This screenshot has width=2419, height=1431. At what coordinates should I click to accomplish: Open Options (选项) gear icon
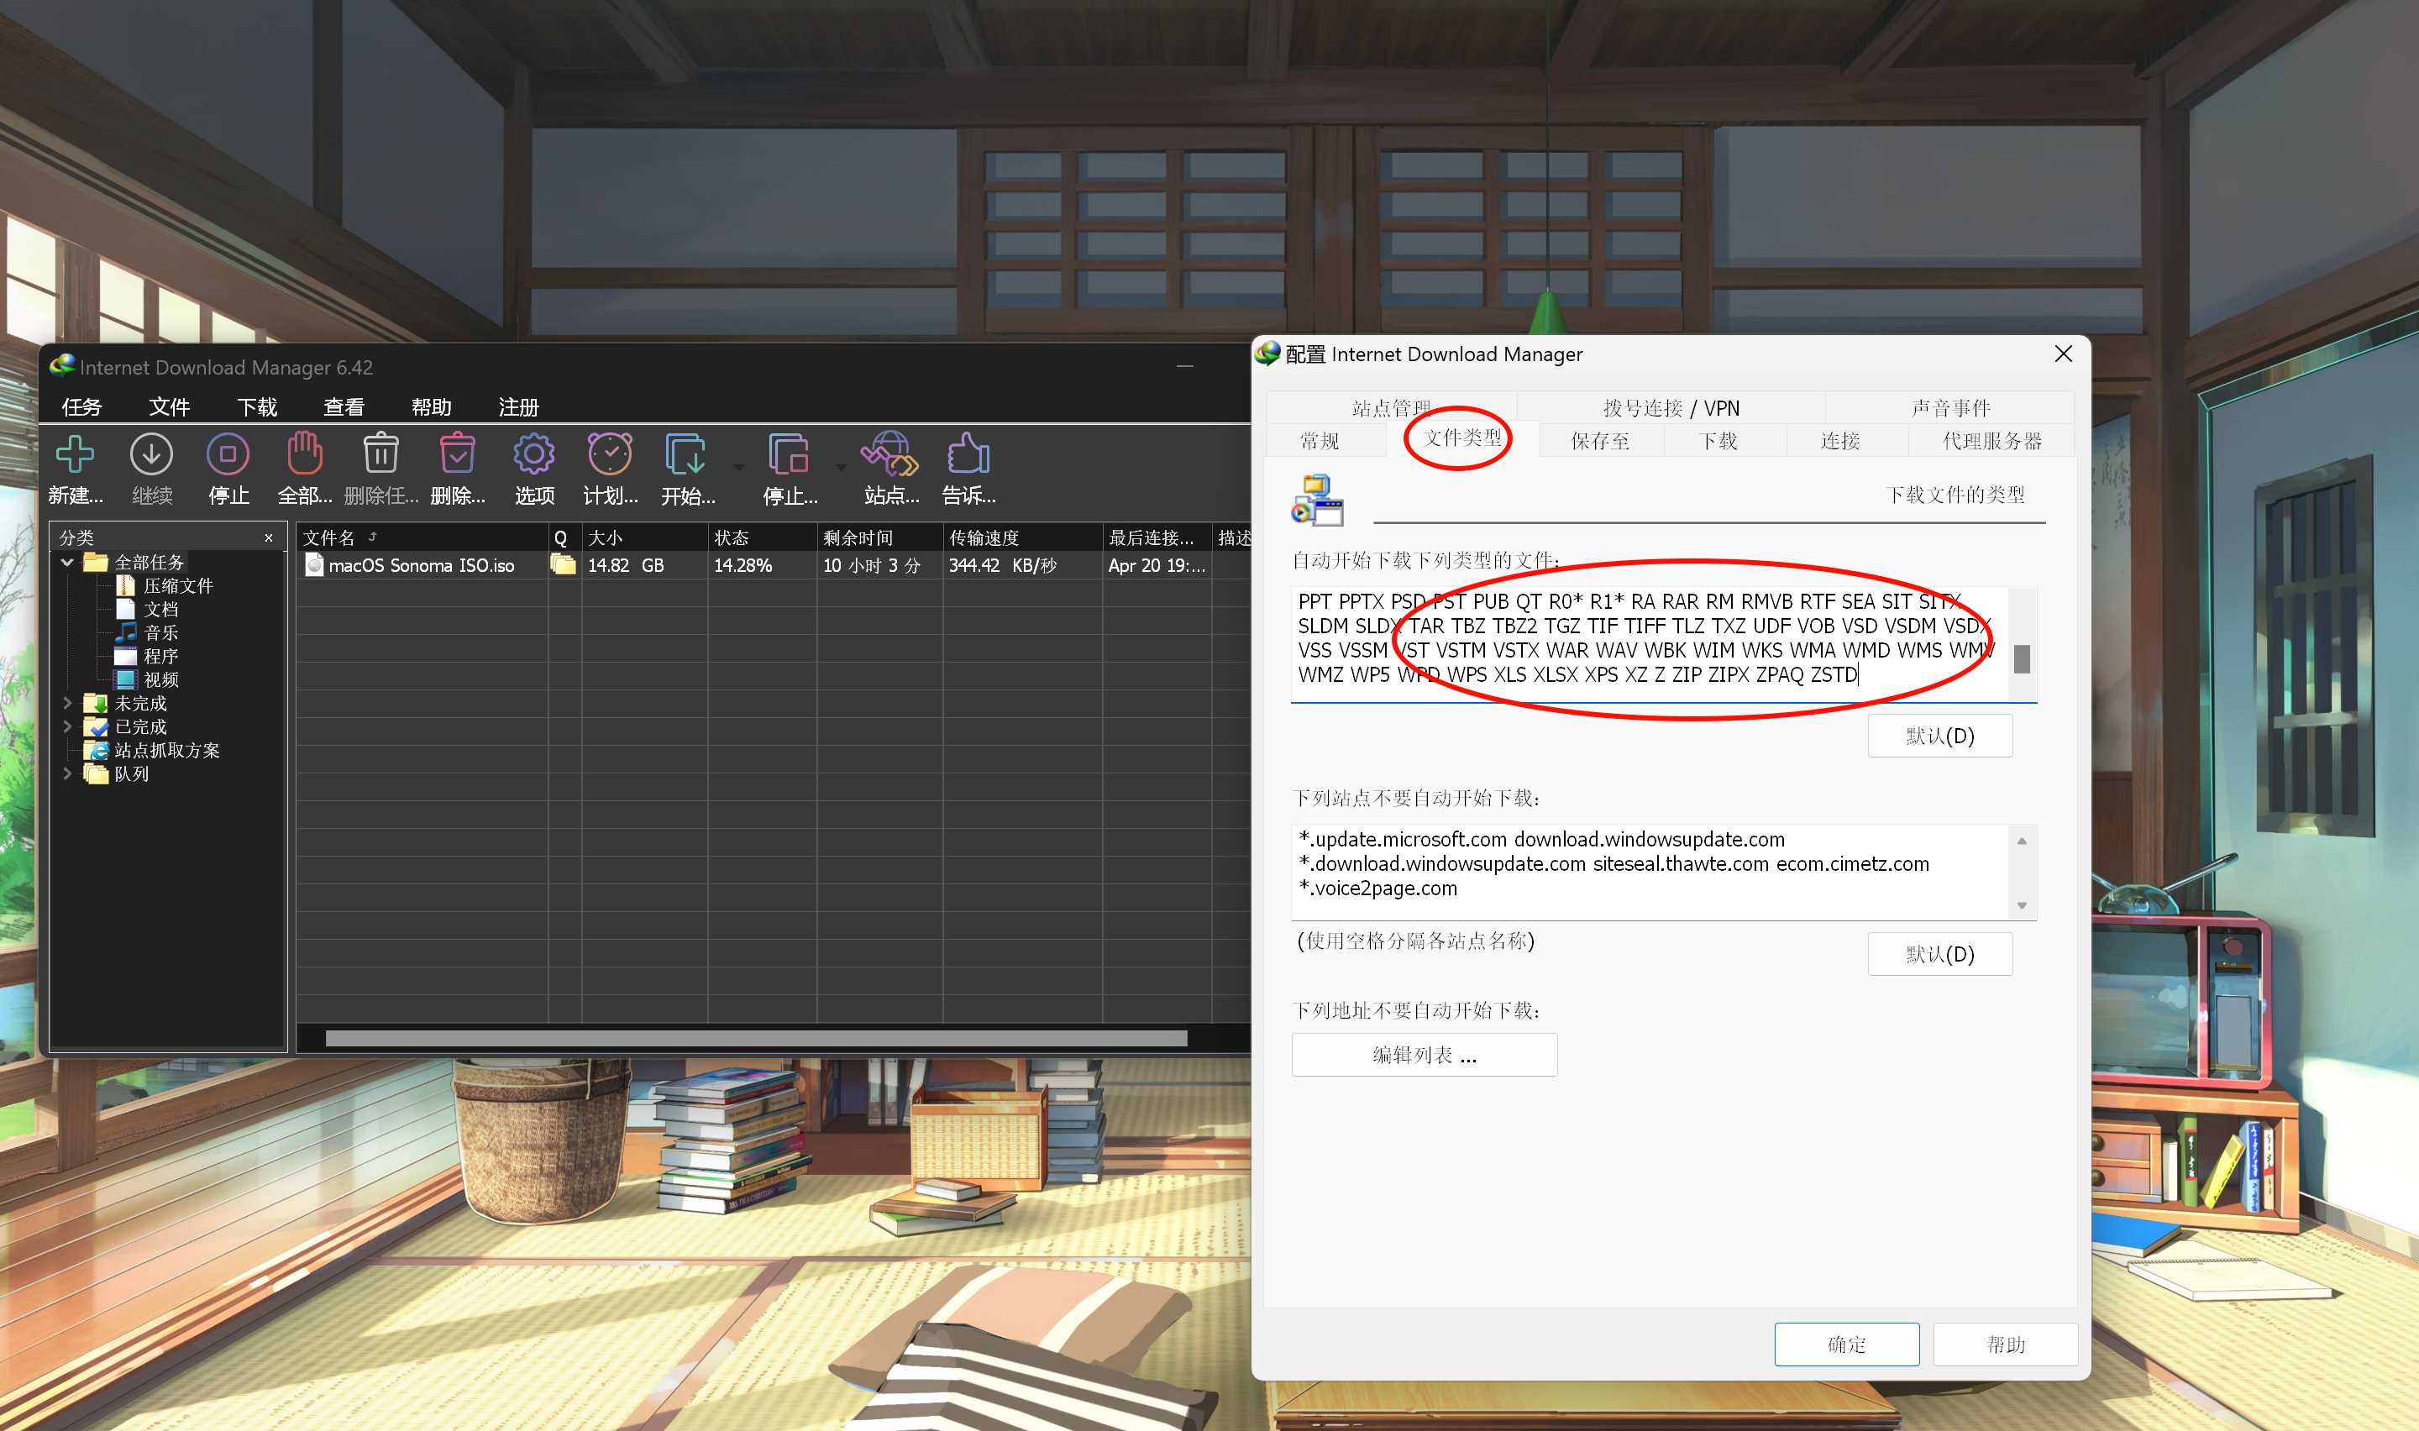(x=533, y=454)
